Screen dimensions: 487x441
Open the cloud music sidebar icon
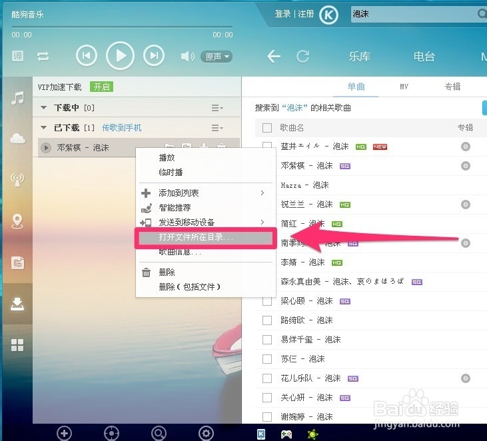click(x=17, y=138)
